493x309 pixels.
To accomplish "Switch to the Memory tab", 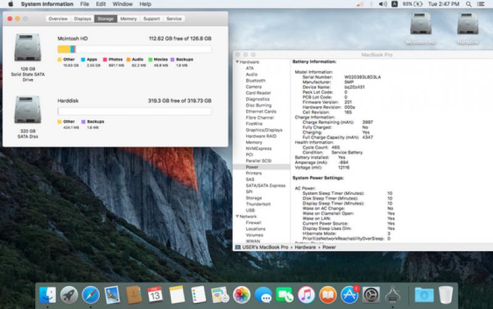I will click(x=128, y=19).
